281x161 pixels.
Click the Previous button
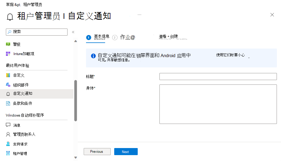coord(97,152)
